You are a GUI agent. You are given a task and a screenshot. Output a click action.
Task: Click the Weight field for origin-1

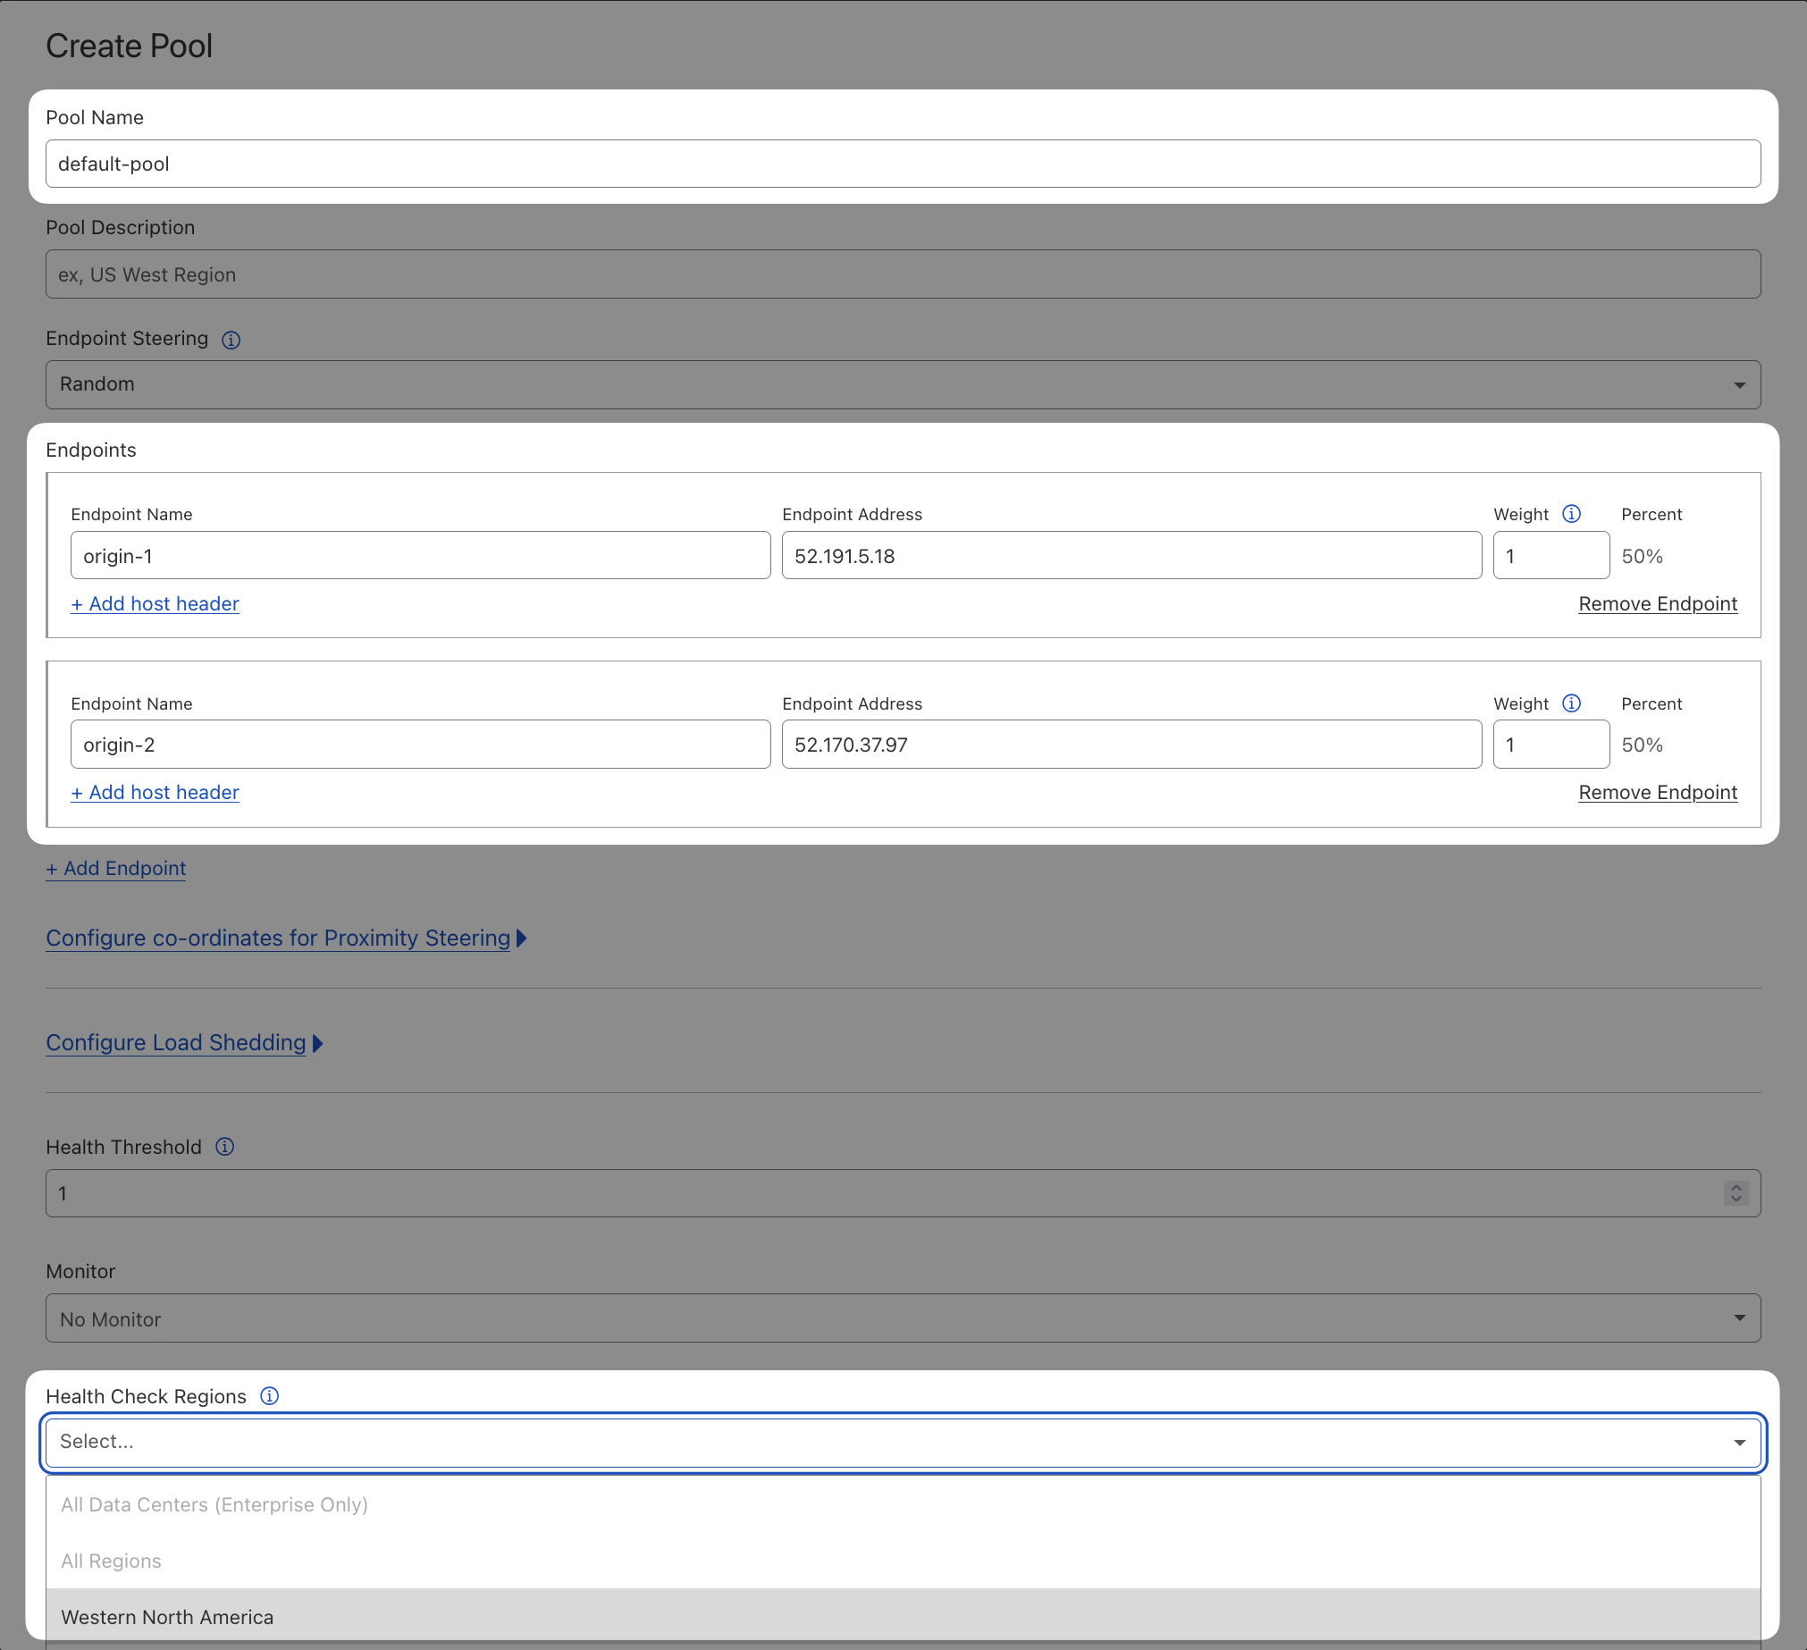(1551, 556)
